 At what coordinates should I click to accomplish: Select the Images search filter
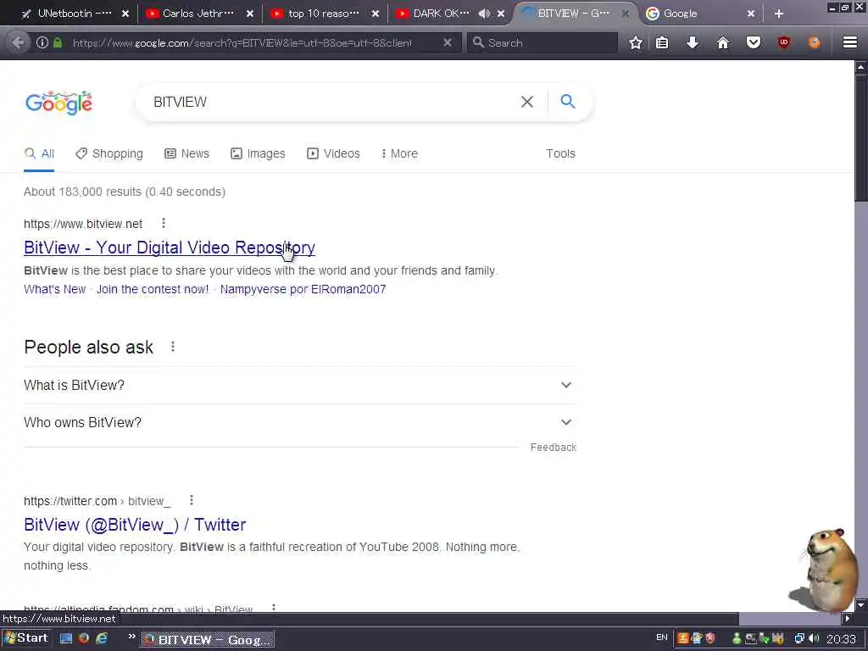coord(258,154)
